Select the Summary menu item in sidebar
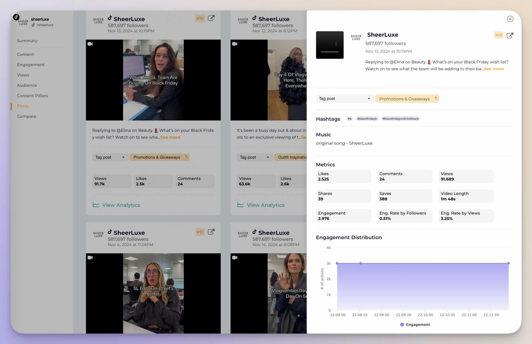The height and width of the screenshot is (344, 532). 27,40
